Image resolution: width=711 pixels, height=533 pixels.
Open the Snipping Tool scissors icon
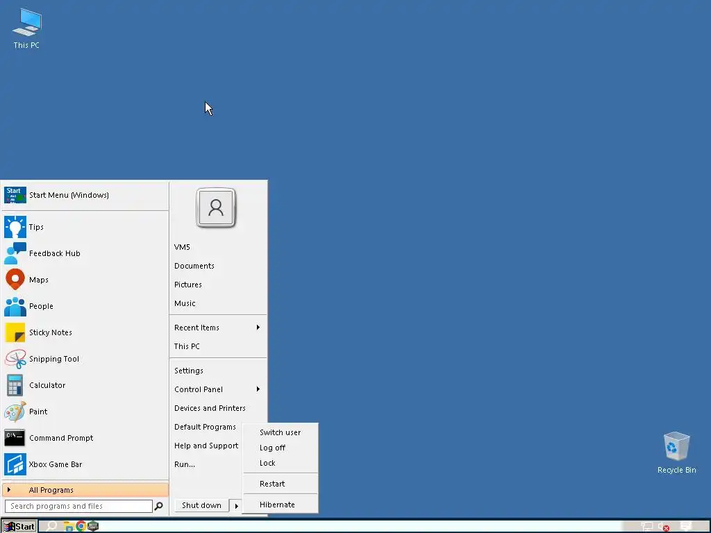(15, 359)
